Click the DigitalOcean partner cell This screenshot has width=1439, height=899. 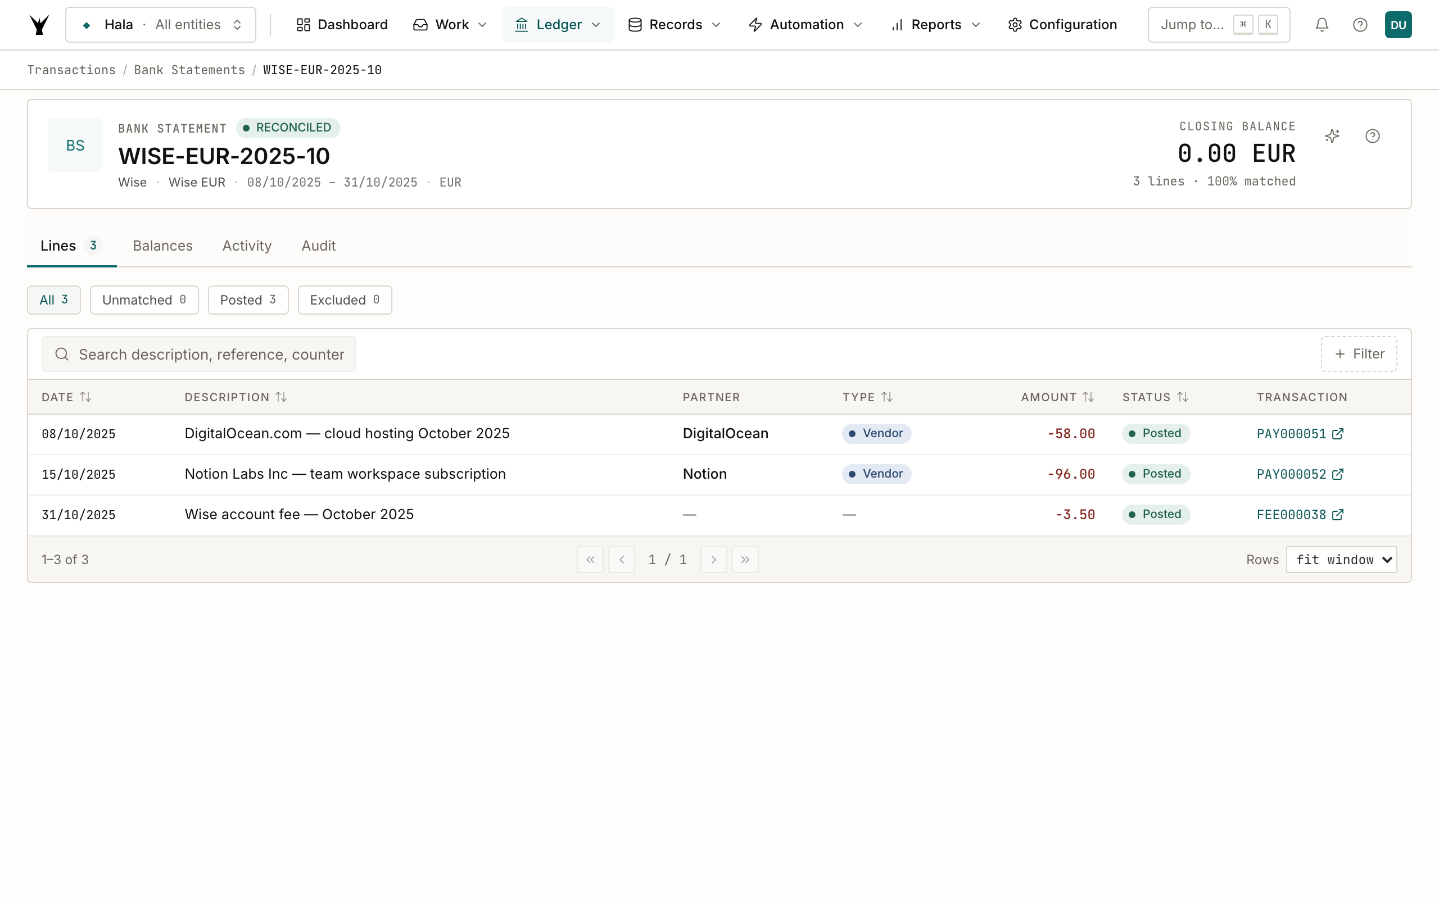point(725,434)
